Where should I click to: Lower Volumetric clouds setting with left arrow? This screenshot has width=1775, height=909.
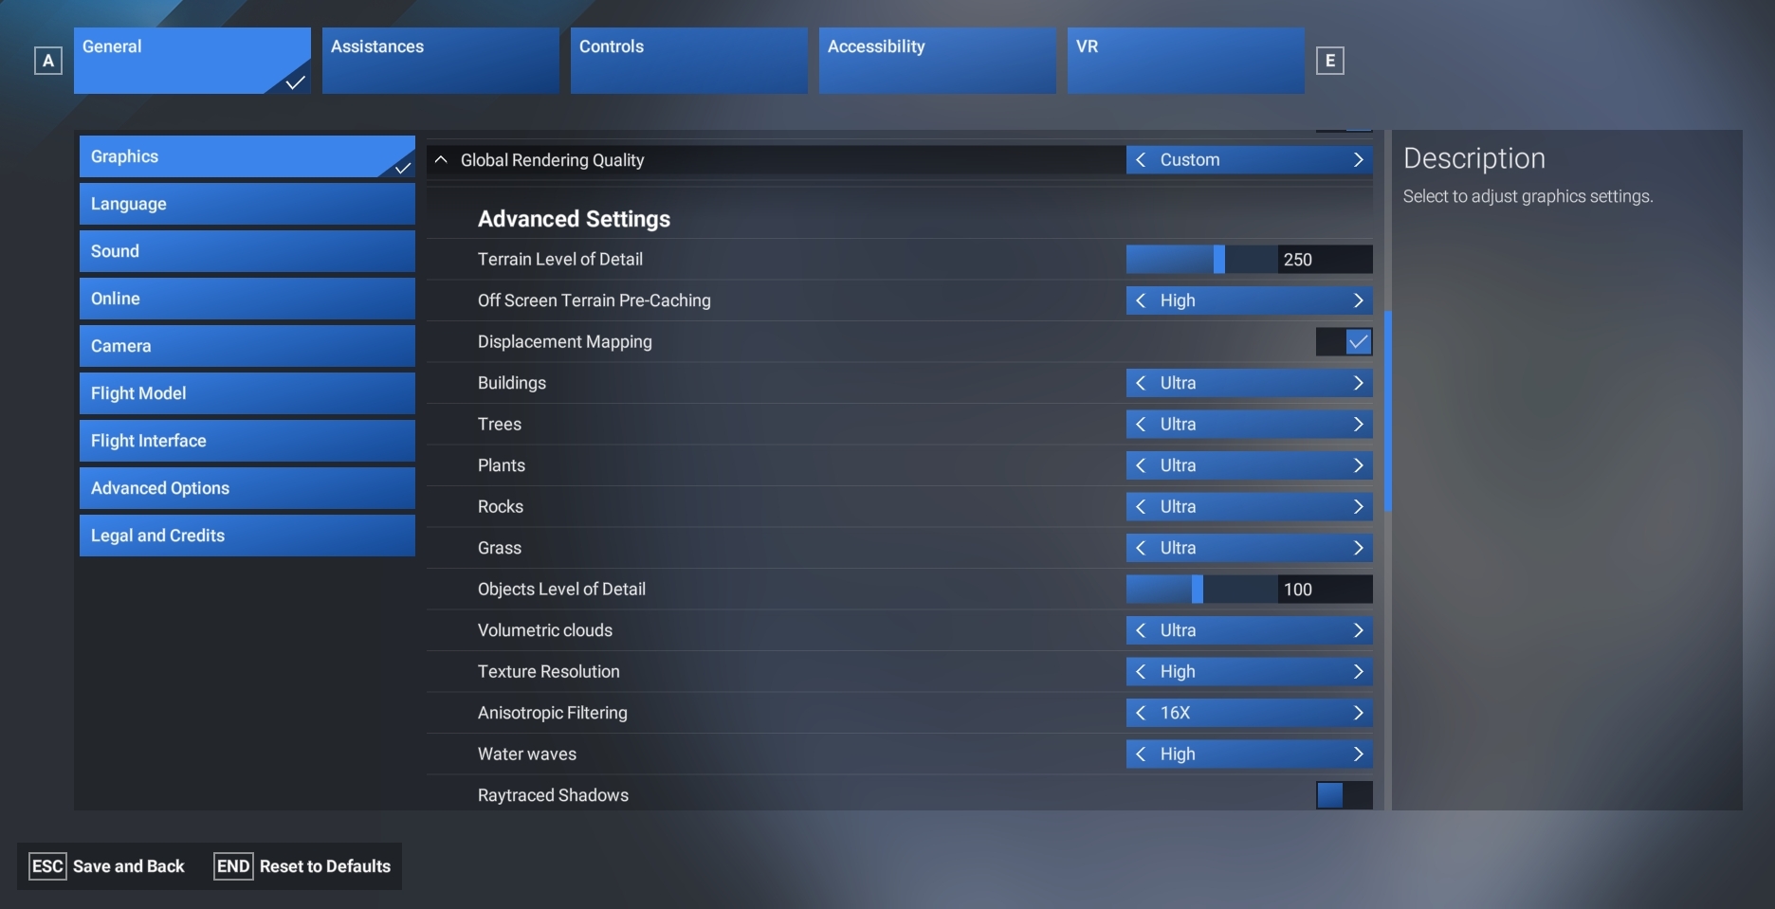pos(1141,630)
